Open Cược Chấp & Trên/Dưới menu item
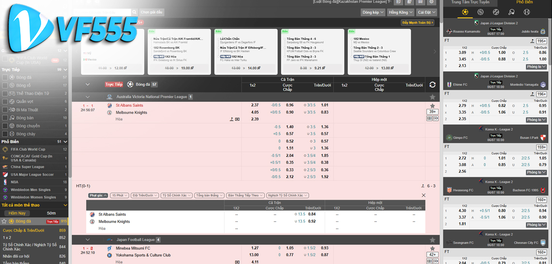This screenshot has height=264, width=552. tap(34, 231)
